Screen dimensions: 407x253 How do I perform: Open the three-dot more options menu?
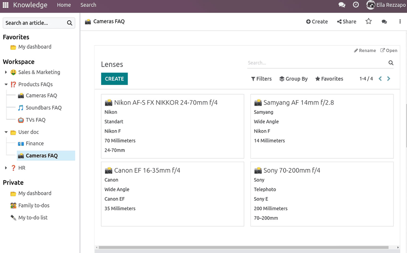pos(400,21)
